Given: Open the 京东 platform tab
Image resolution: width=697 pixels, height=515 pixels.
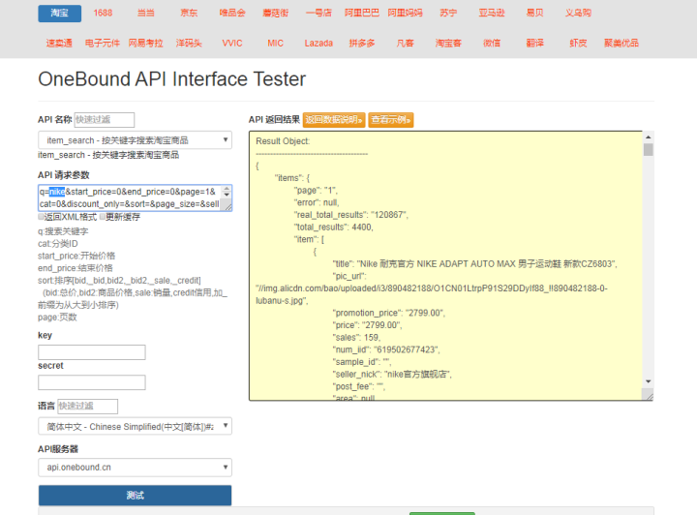Looking at the screenshot, I should tap(189, 14).
